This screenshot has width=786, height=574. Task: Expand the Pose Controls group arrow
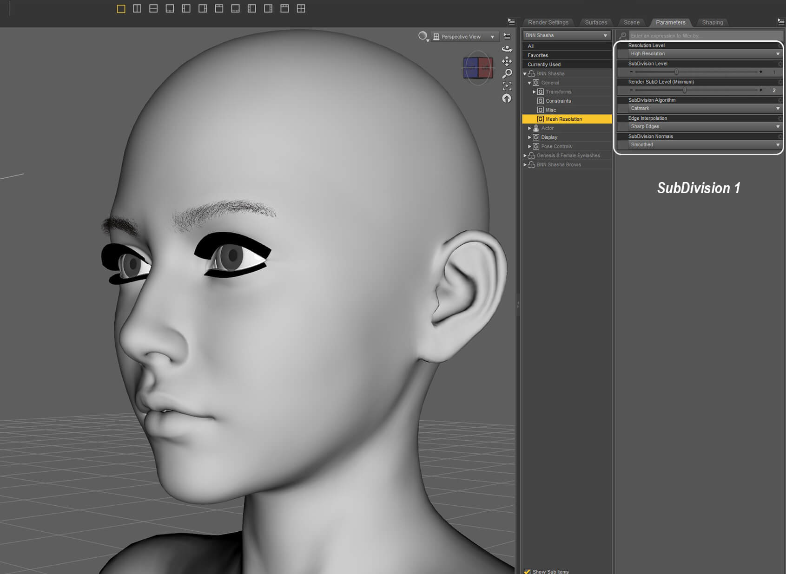[529, 146]
